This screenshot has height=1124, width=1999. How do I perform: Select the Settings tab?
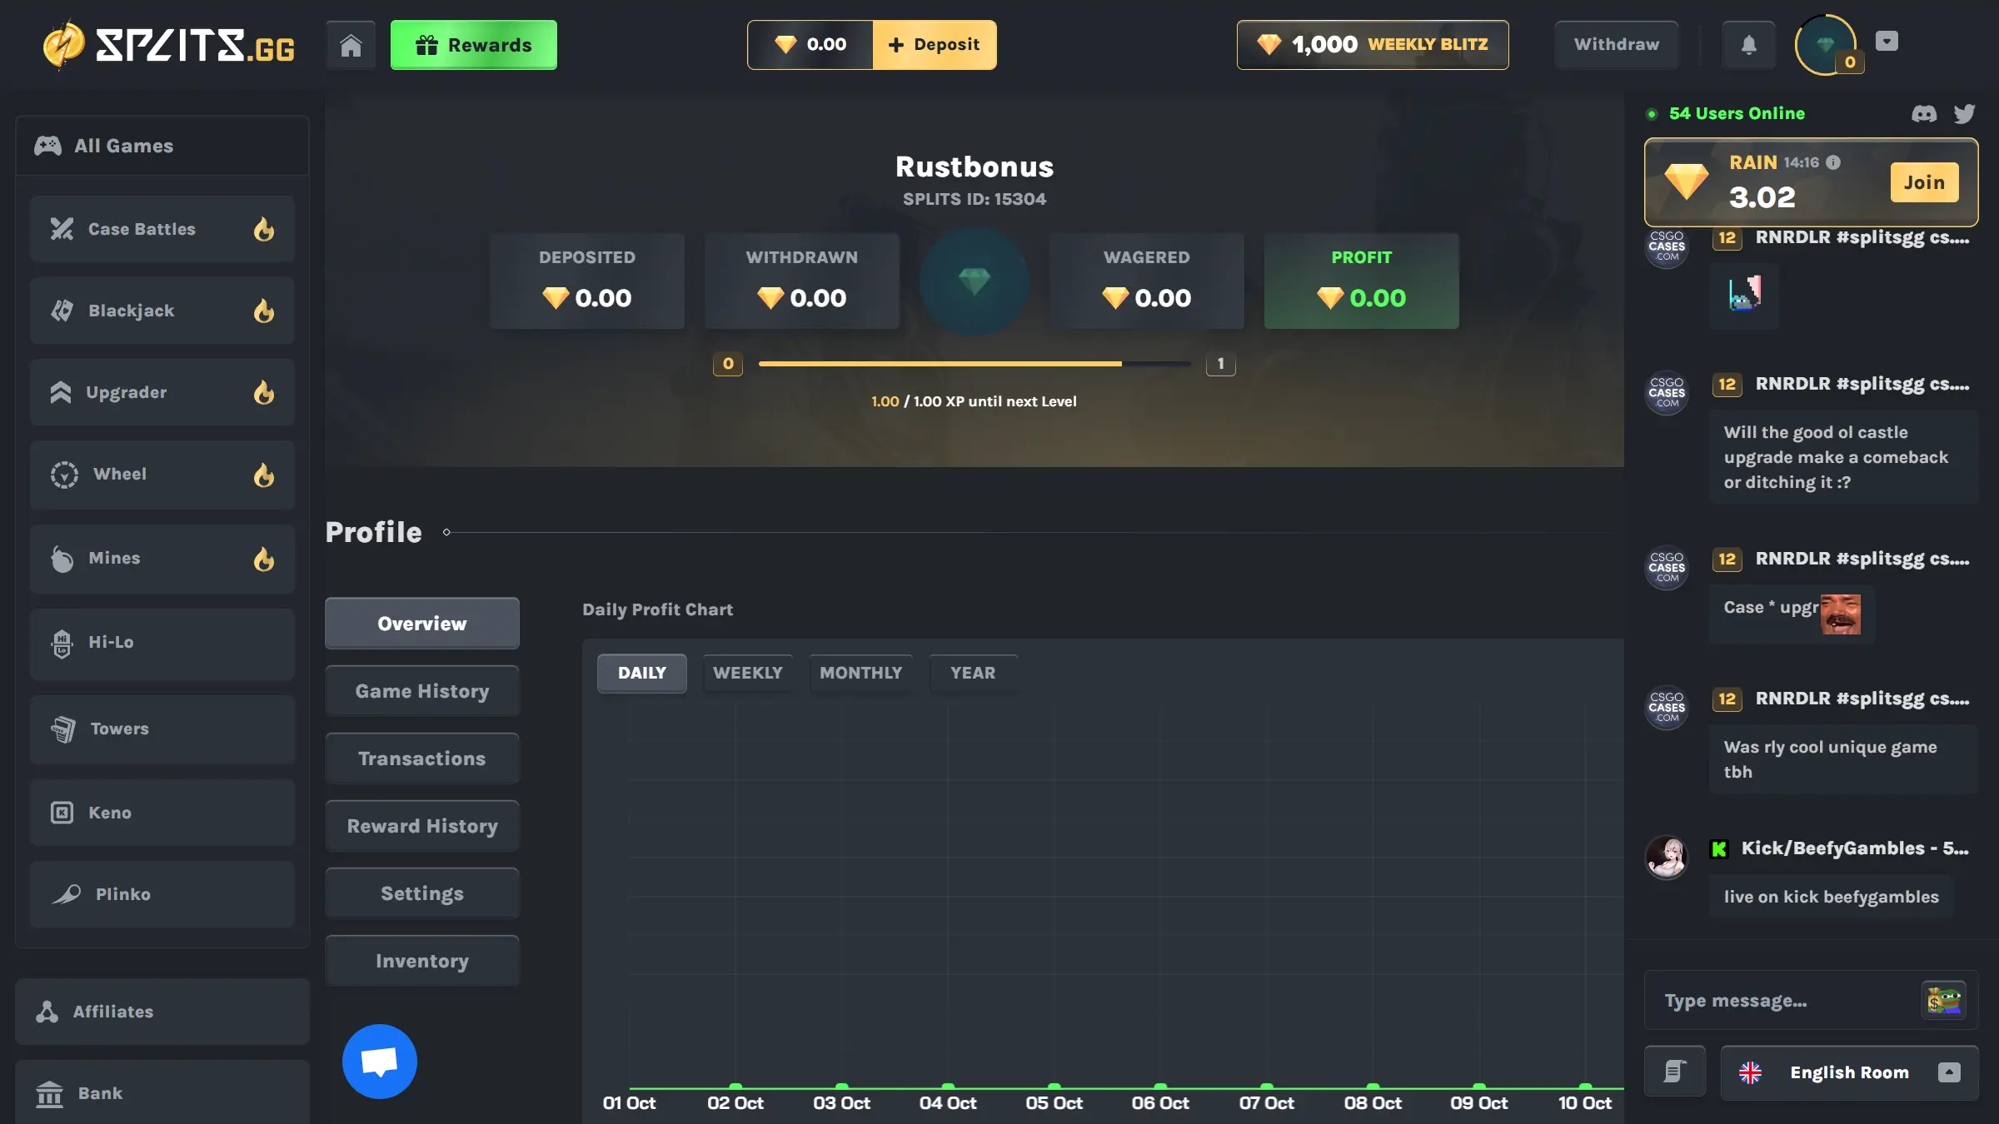pos(422,893)
